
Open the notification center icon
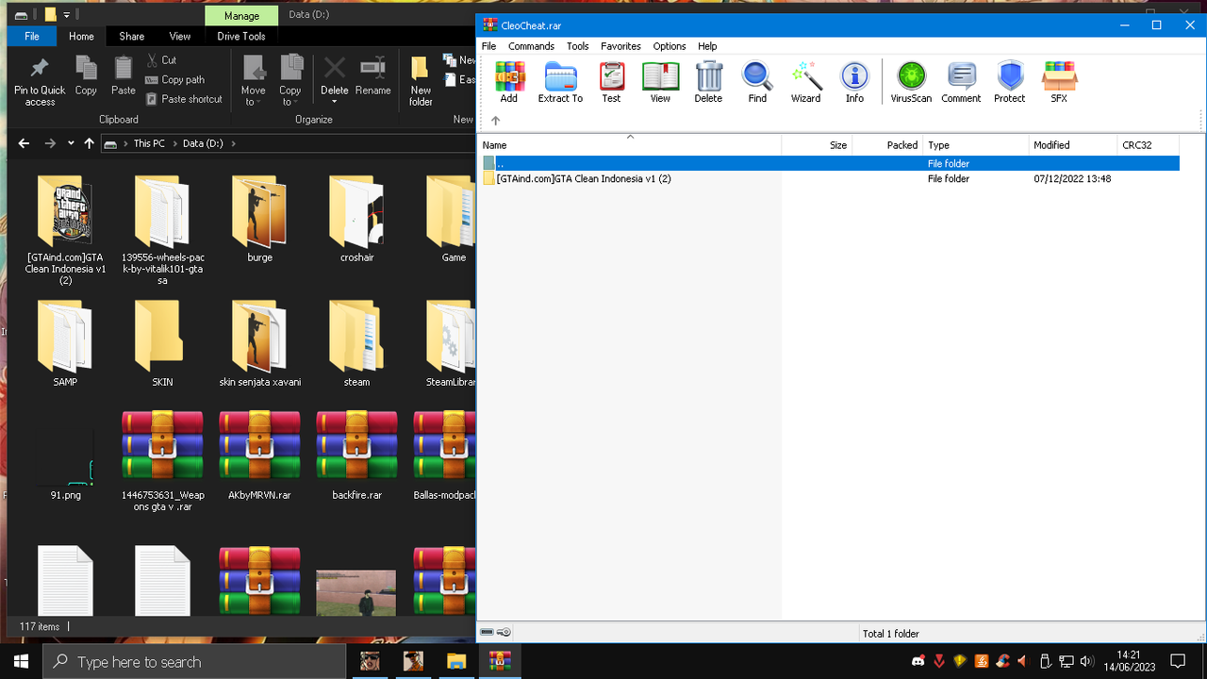pos(1177,661)
